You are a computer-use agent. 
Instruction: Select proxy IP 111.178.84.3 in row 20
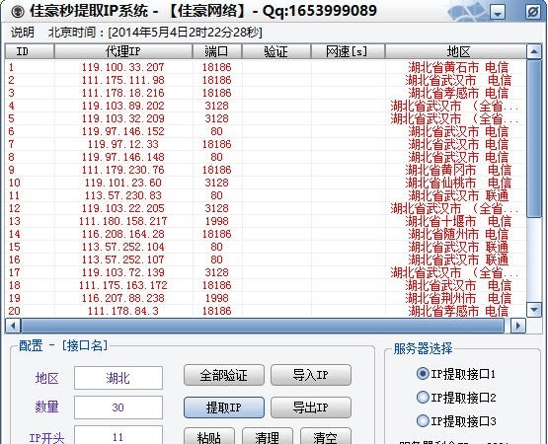[x=123, y=311]
